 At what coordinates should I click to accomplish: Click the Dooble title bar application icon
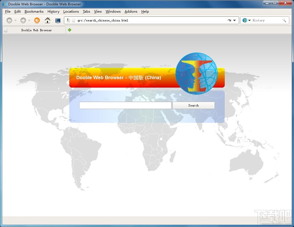[x=5, y=4]
